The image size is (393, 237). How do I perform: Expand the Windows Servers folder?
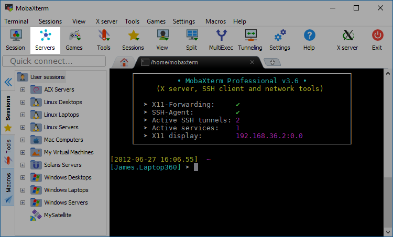pyautogui.click(x=23, y=202)
